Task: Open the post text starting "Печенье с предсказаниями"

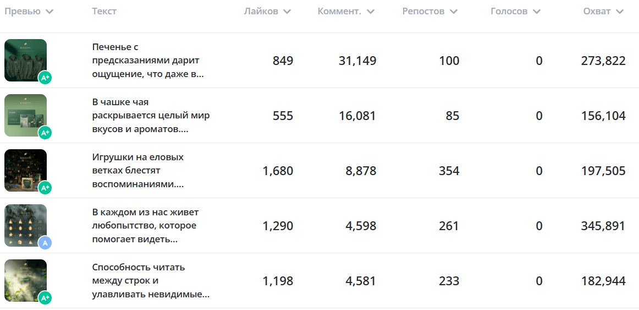Action: point(147,61)
